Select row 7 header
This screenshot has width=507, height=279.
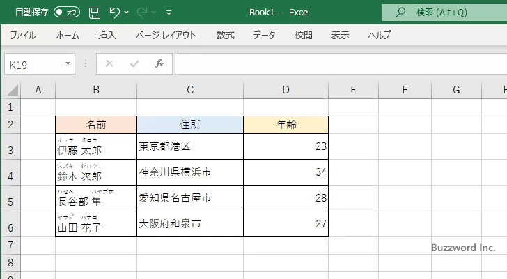pos(10,246)
